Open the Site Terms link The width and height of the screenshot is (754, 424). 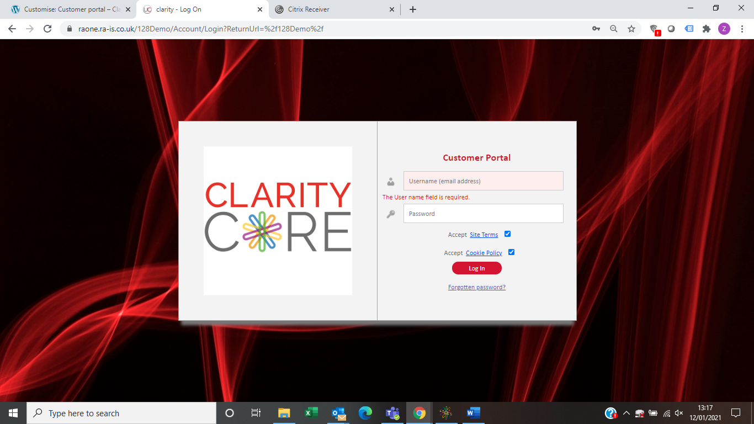(x=484, y=235)
